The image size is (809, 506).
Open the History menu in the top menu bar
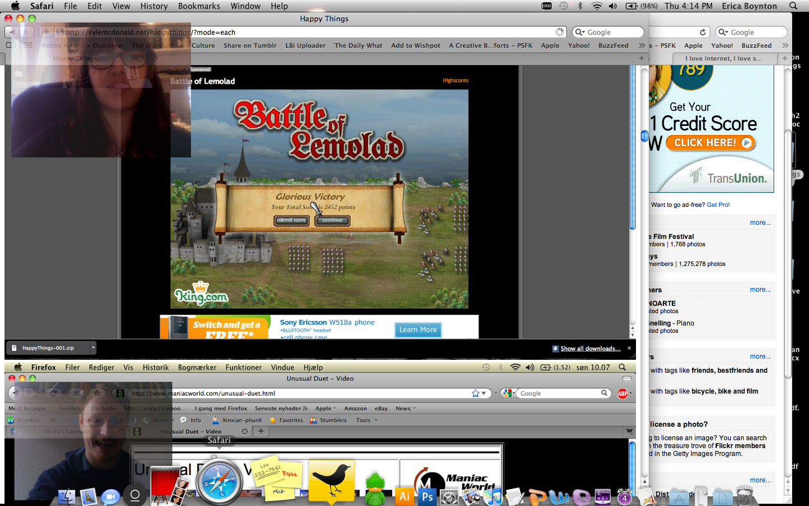[154, 6]
